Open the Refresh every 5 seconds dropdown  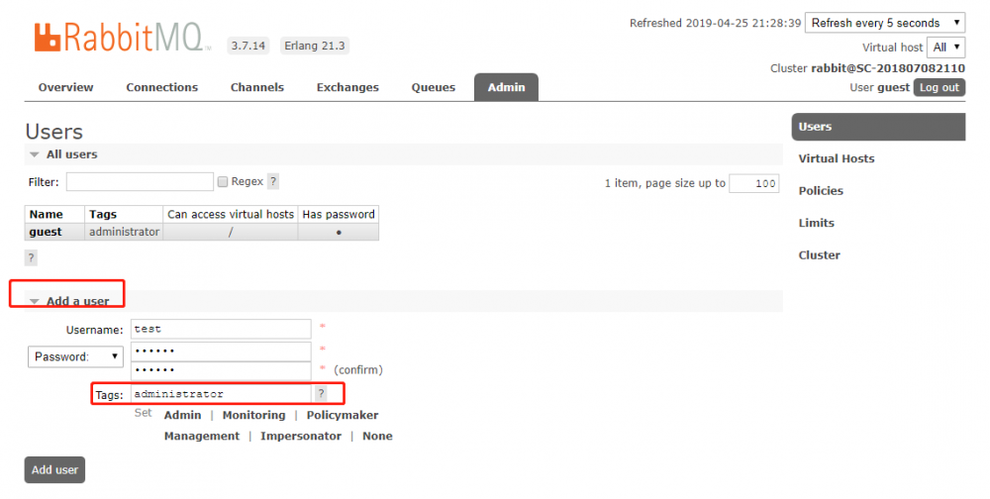tap(884, 23)
